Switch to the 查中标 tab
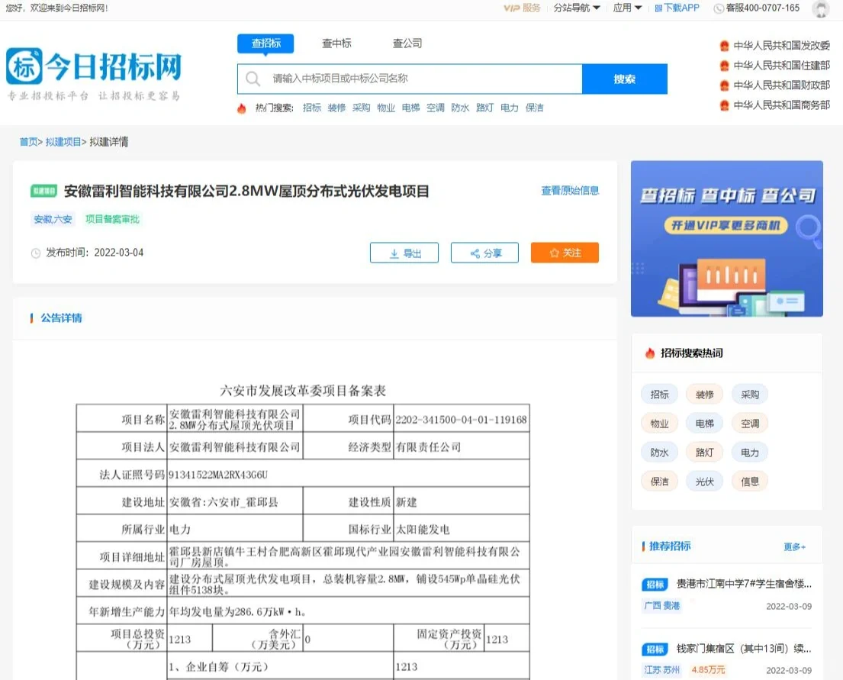The width and height of the screenshot is (843, 680). (336, 44)
